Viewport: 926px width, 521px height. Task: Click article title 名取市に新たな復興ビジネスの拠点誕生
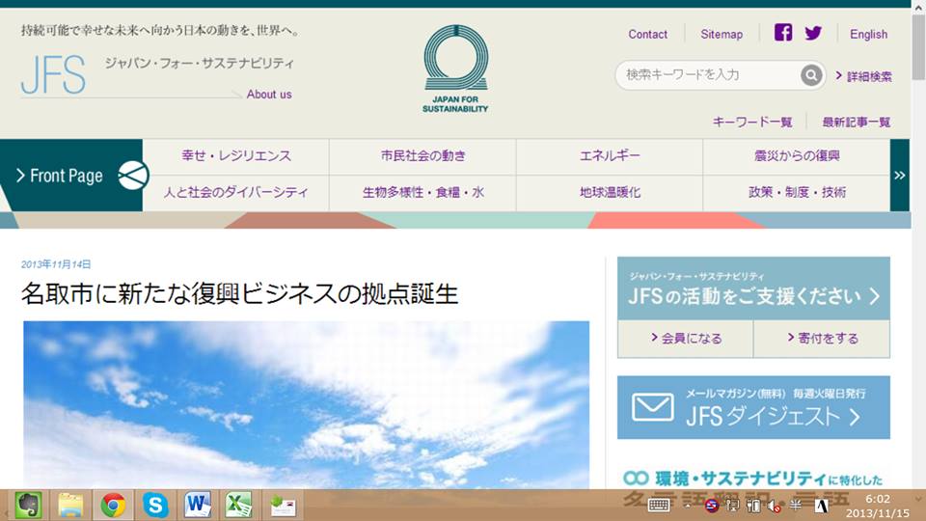[x=240, y=294]
